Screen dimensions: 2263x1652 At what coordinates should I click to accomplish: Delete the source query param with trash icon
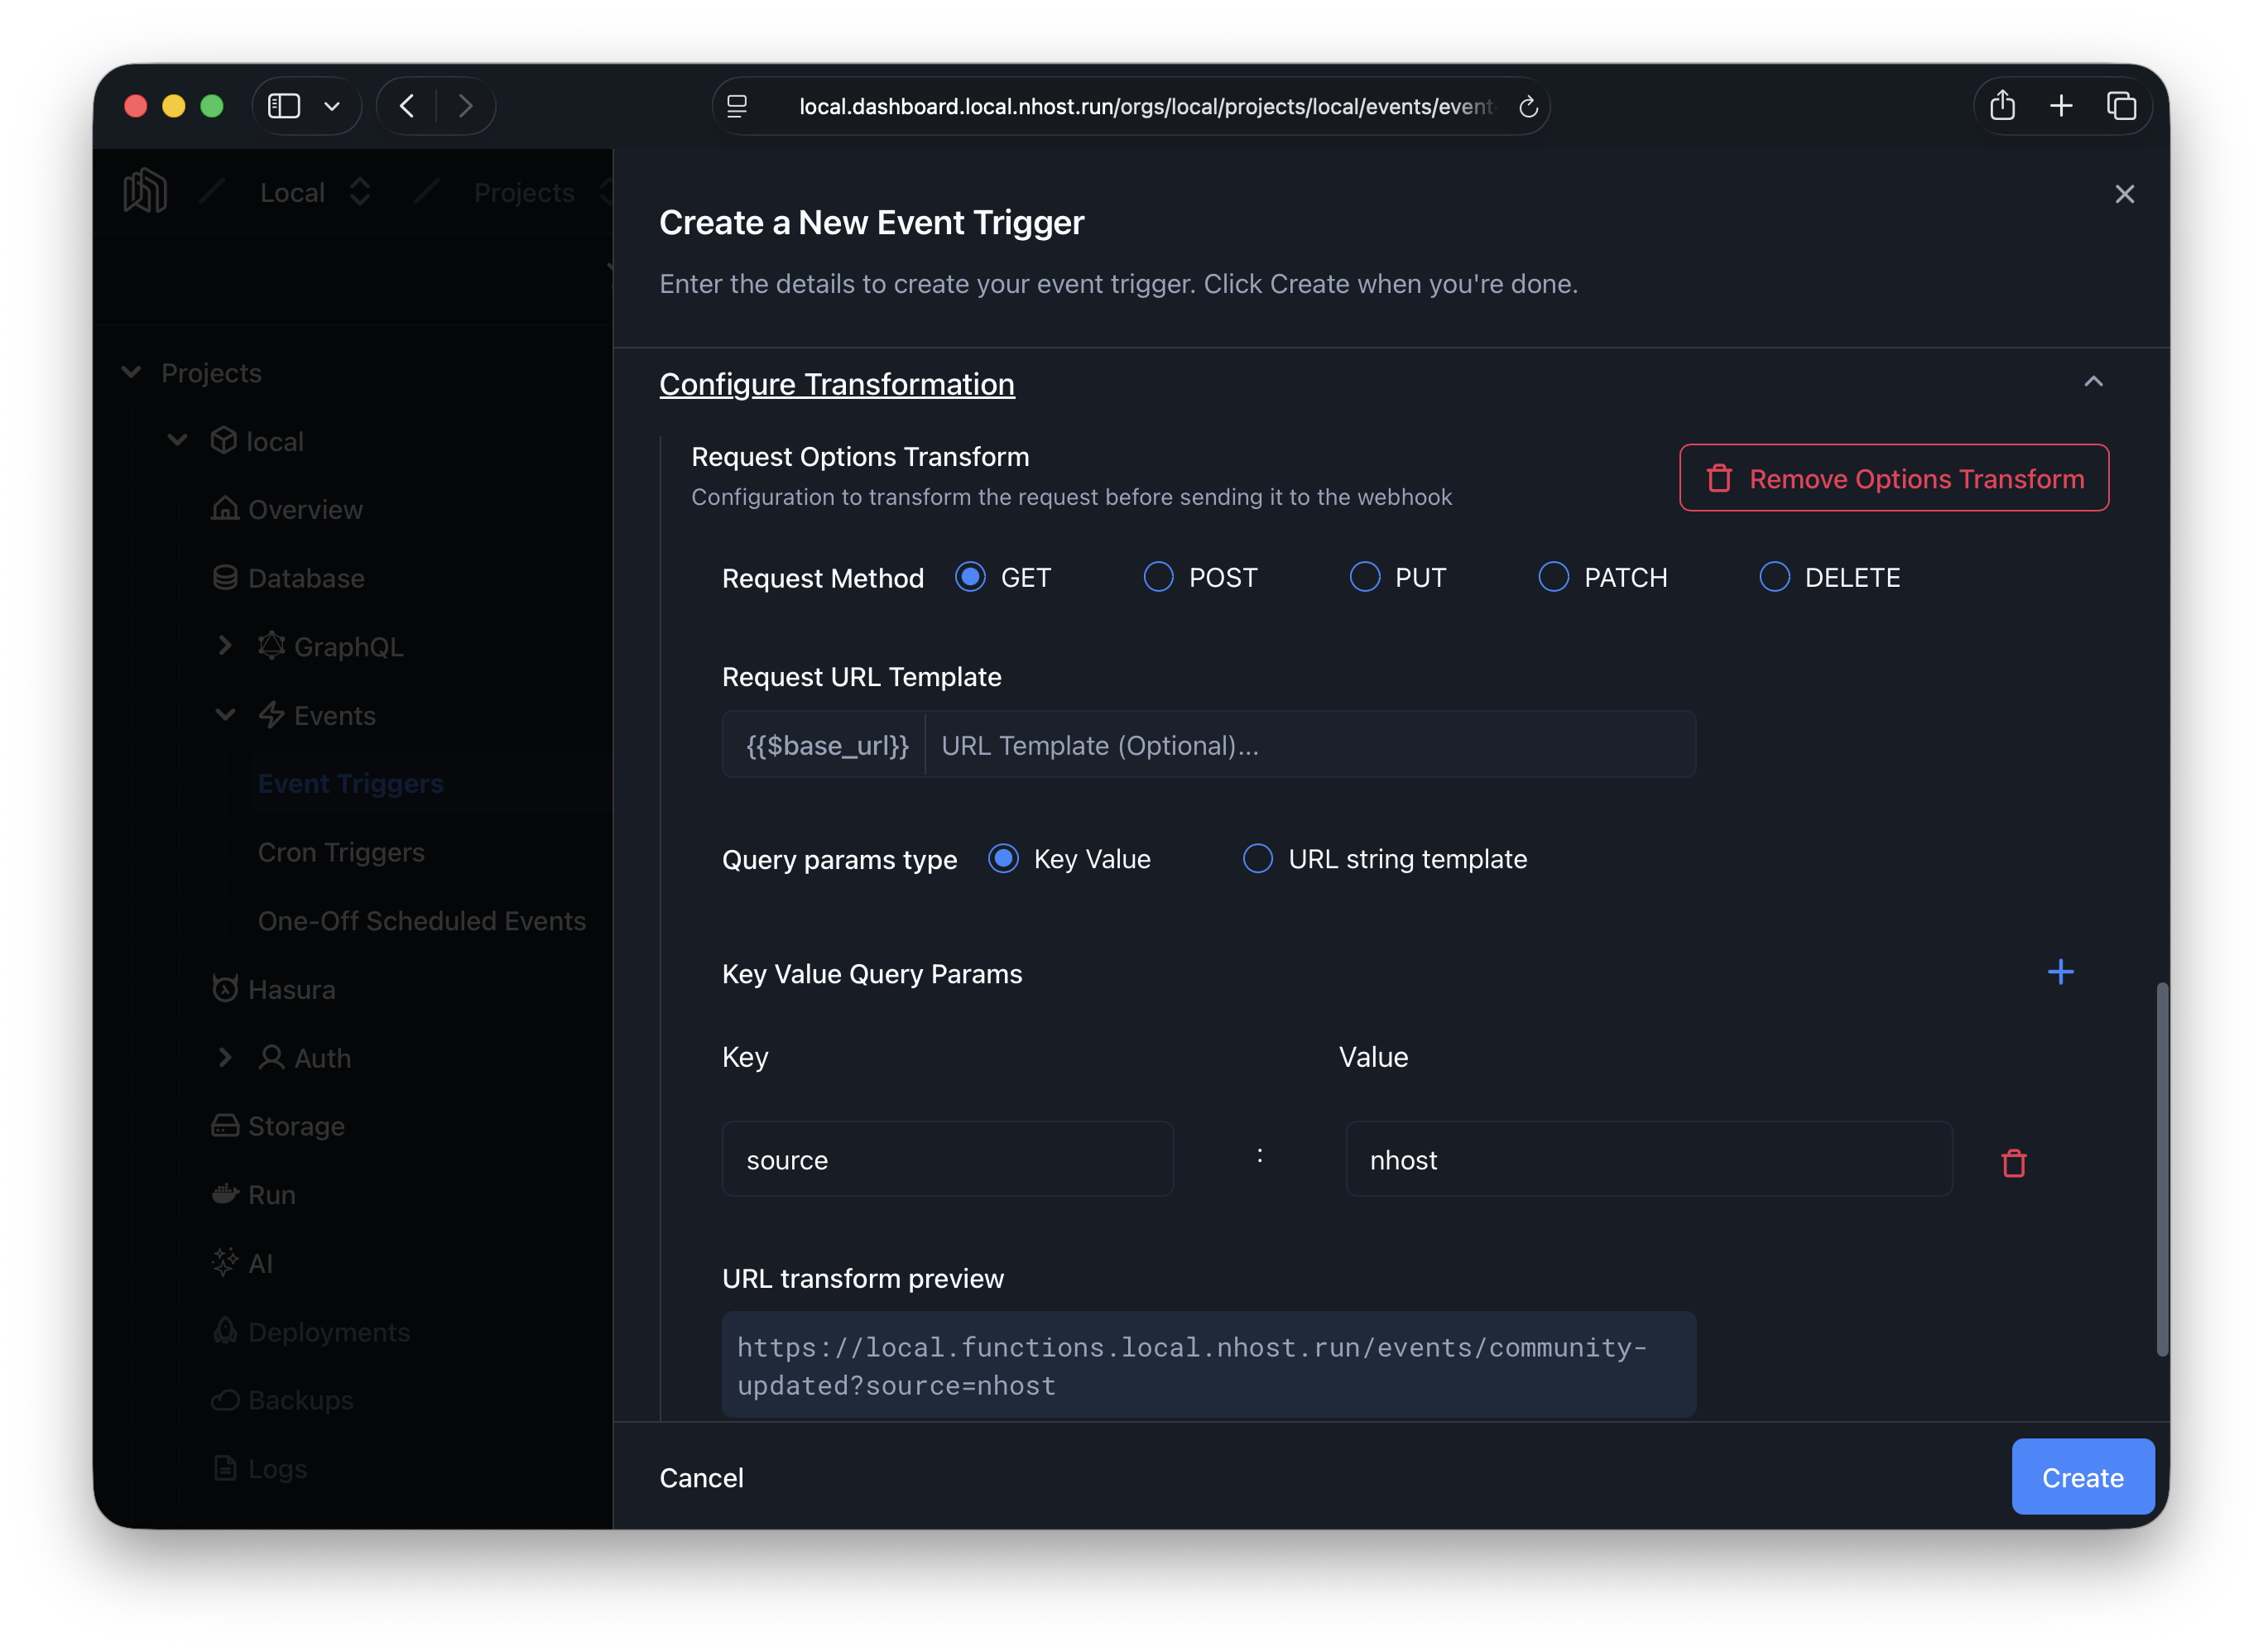2014,1163
